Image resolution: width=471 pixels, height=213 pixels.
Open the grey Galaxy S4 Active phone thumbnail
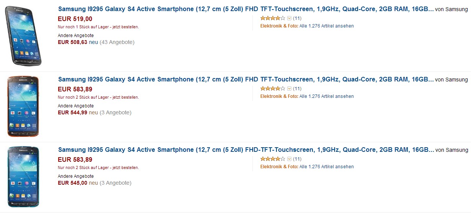(23, 36)
